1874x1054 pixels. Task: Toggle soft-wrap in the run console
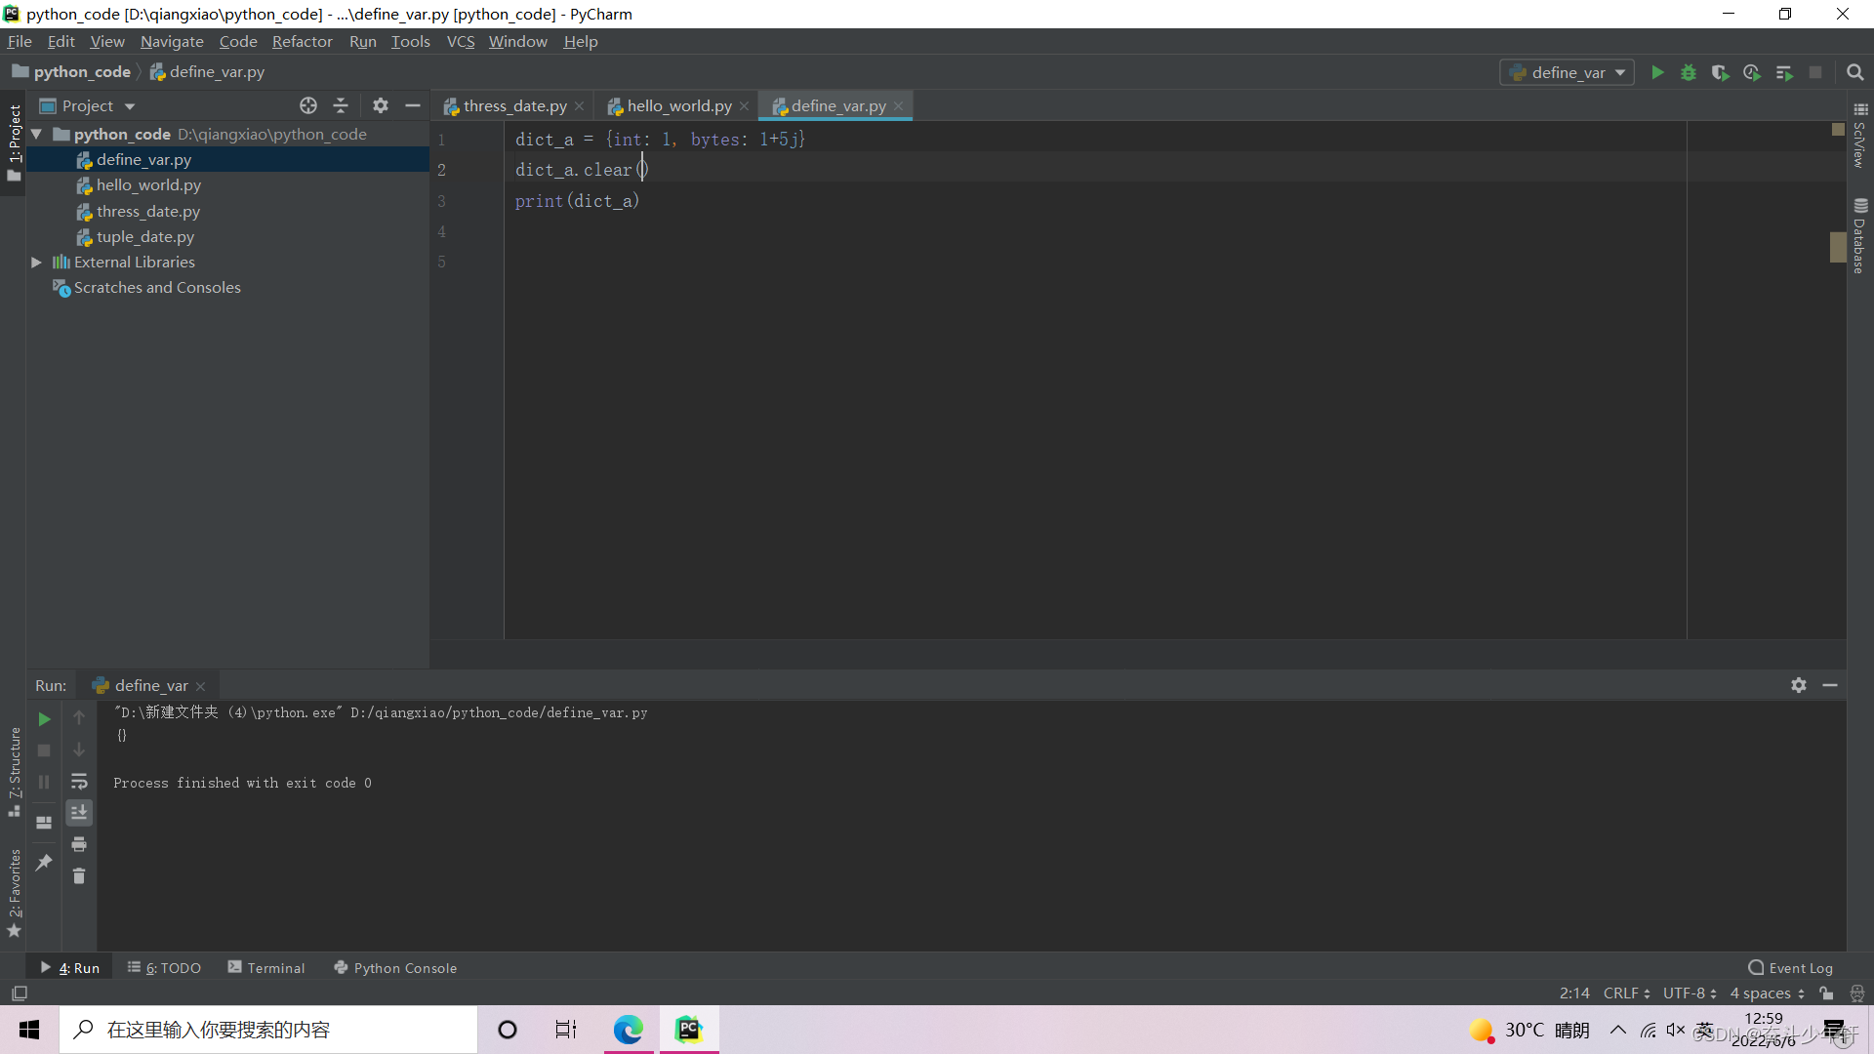pos(79,782)
